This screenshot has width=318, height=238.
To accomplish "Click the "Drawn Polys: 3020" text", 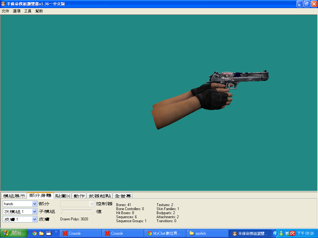I will click(74, 219).
